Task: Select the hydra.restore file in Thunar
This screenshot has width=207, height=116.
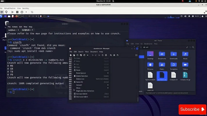Action: [x=150, y=76]
